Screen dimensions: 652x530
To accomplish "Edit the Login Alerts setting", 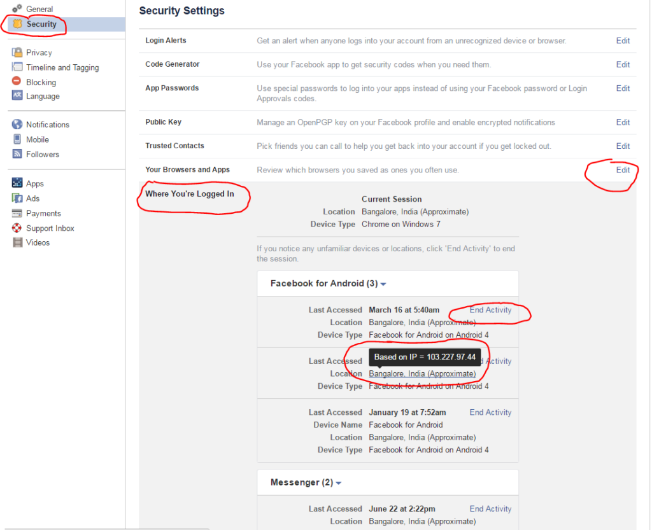I will pyautogui.click(x=623, y=41).
